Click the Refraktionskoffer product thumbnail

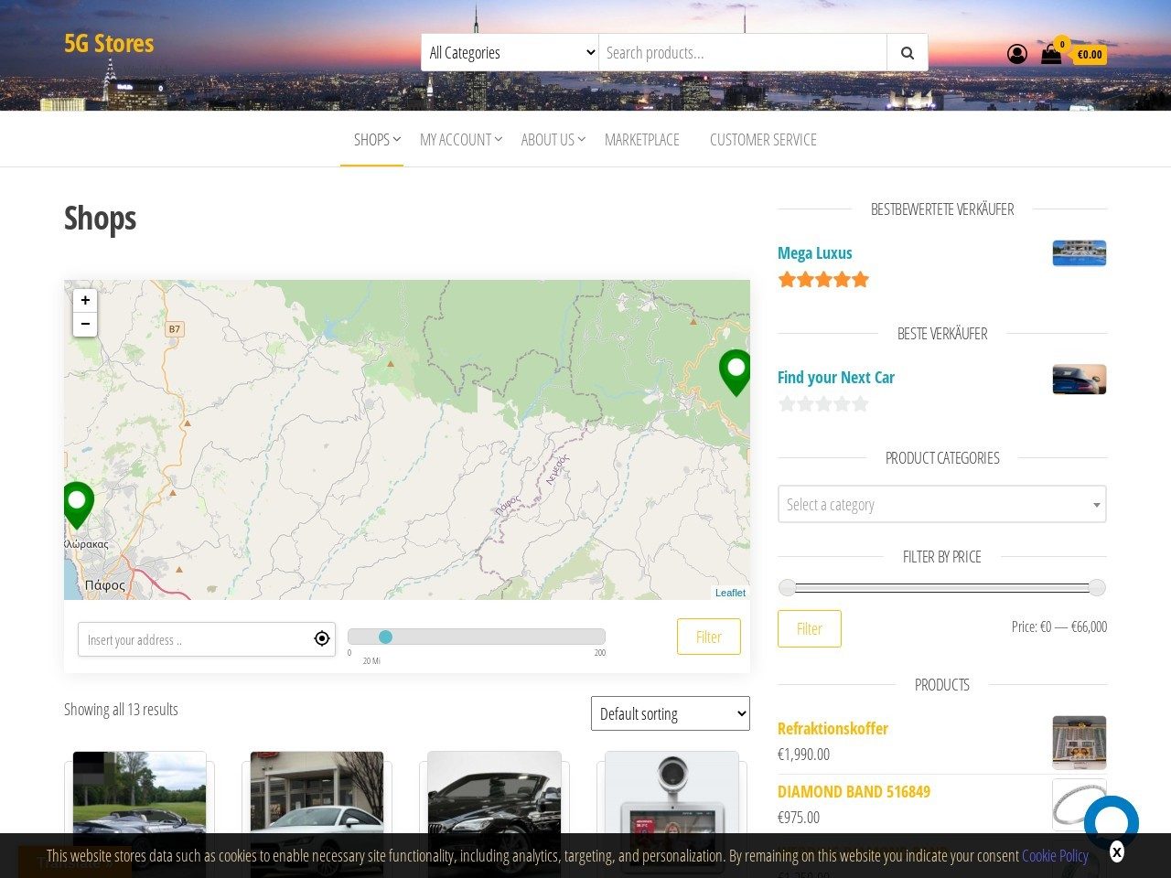[1080, 743]
